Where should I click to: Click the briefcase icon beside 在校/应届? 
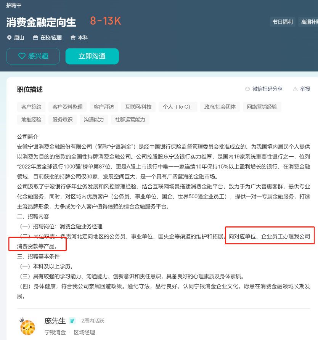35,37
